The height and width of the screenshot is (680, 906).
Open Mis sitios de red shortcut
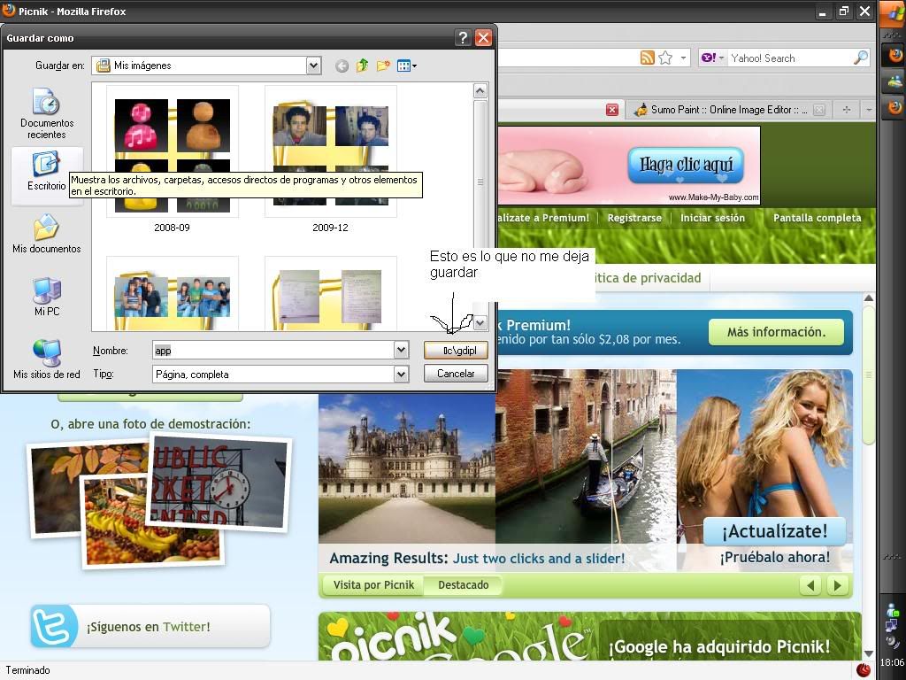(x=47, y=359)
